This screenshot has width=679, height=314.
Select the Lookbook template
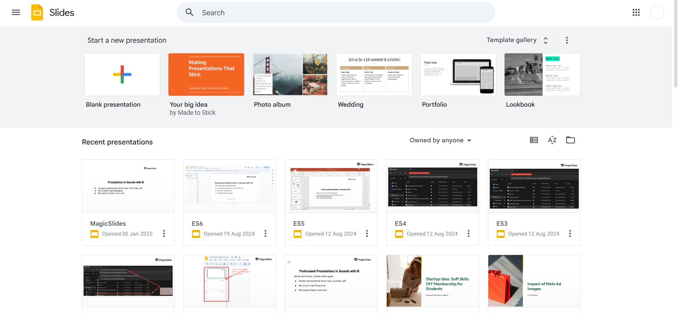pos(542,75)
